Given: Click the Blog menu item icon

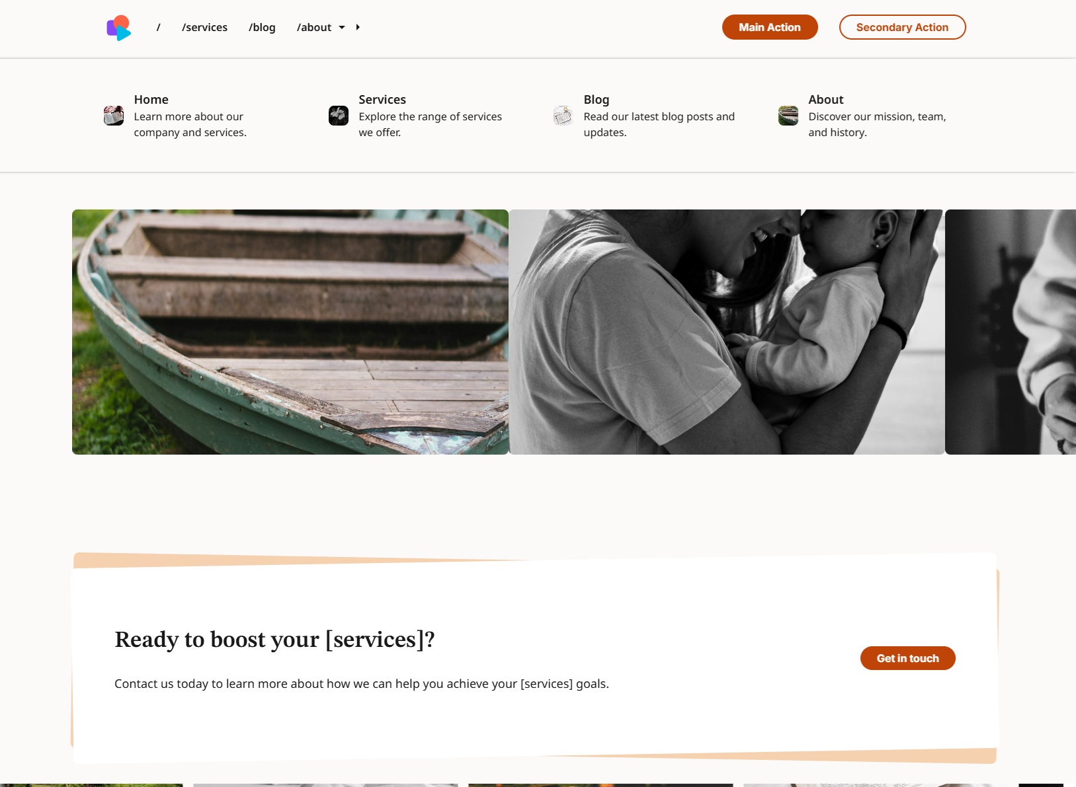Looking at the screenshot, I should tap(563, 116).
